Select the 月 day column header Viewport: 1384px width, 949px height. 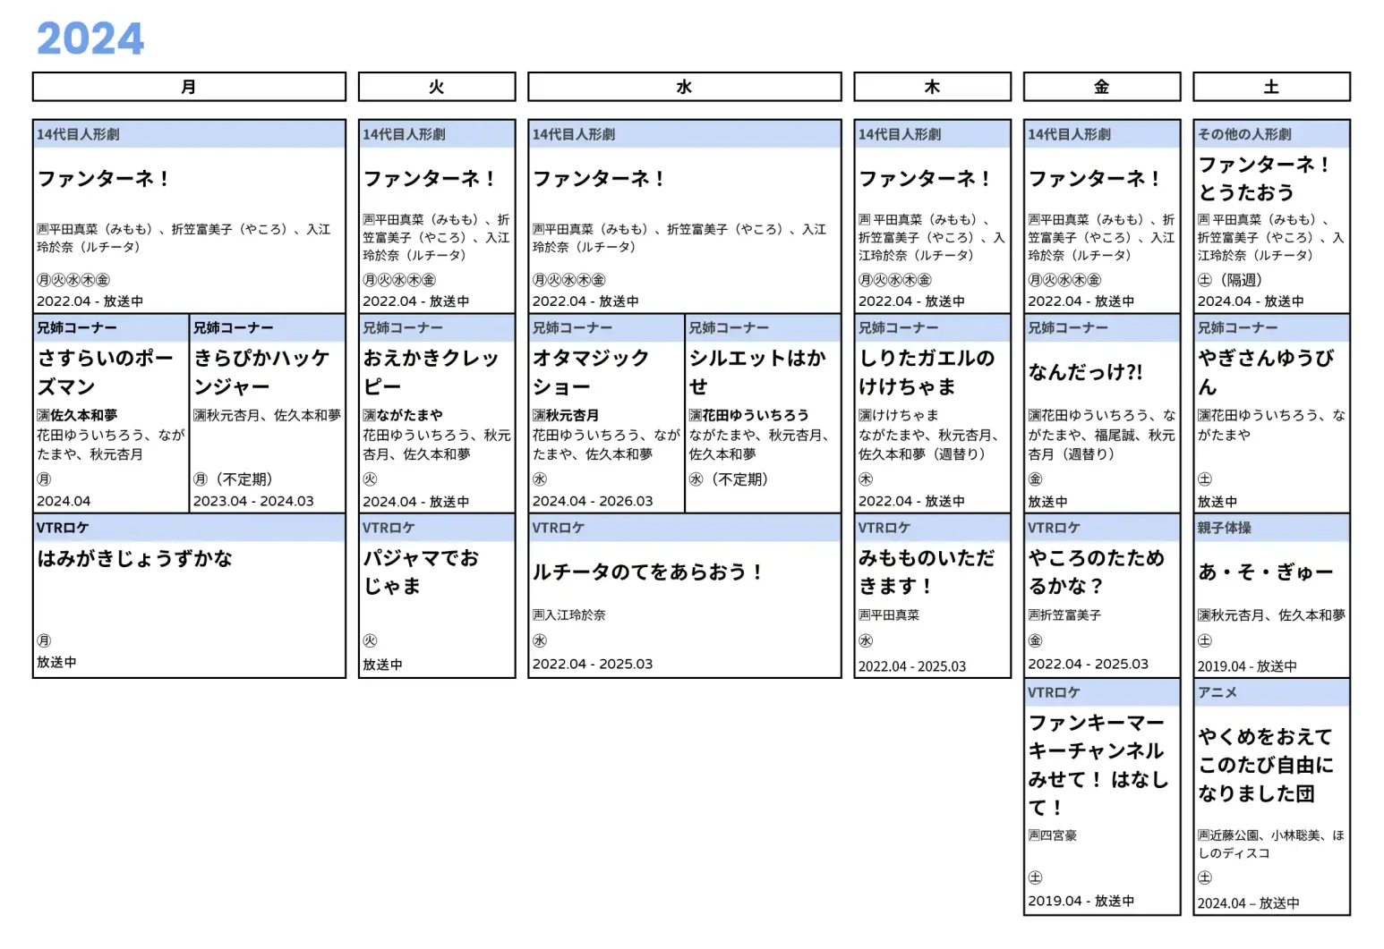189,87
